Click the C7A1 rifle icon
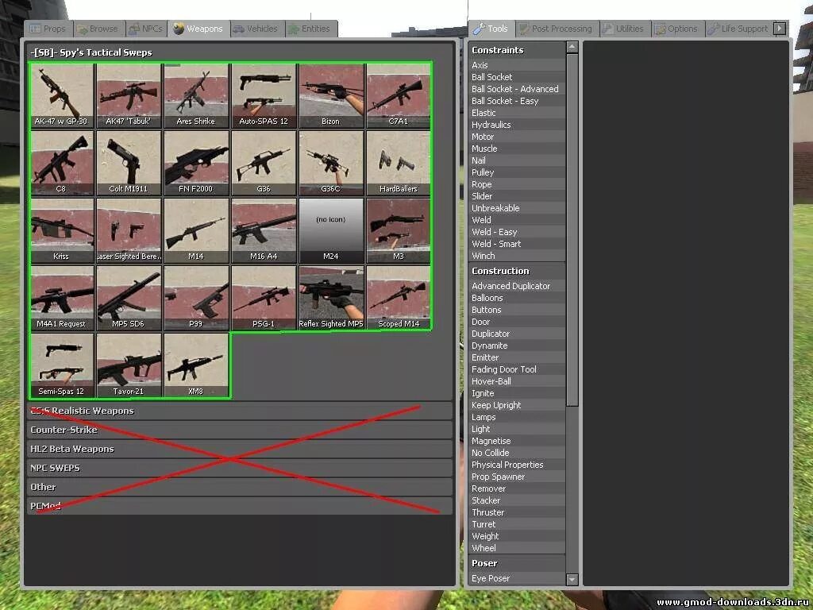Image resolution: width=813 pixels, height=610 pixels. pos(399,96)
